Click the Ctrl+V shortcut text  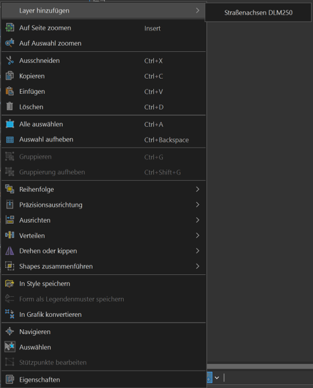153,92
